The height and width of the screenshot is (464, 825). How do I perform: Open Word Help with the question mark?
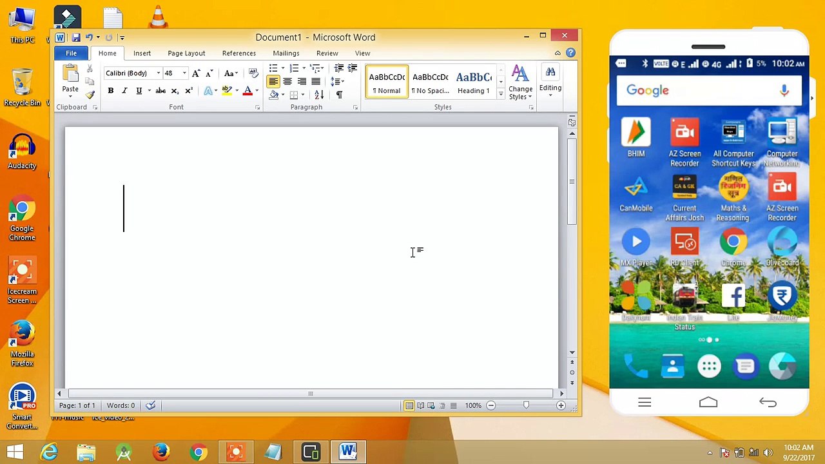571,53
